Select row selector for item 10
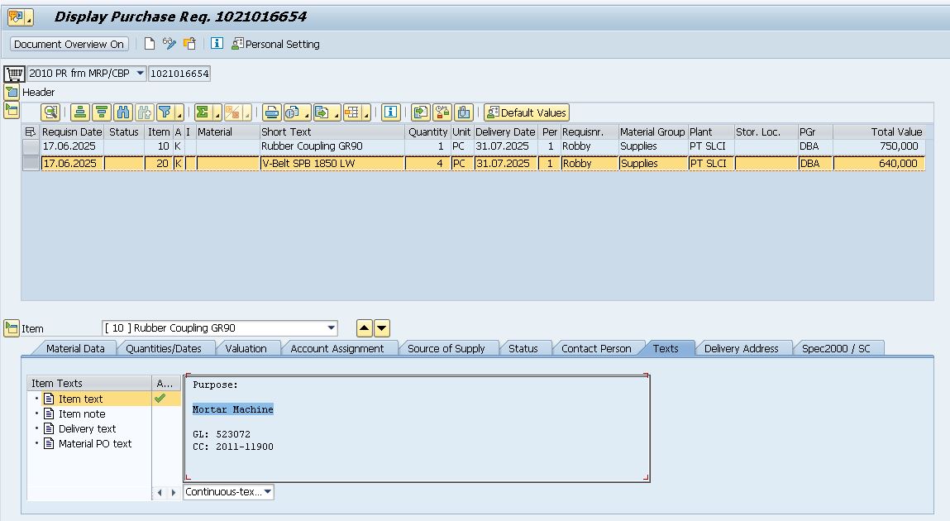950x521 pixels. [x=31, y=146]
